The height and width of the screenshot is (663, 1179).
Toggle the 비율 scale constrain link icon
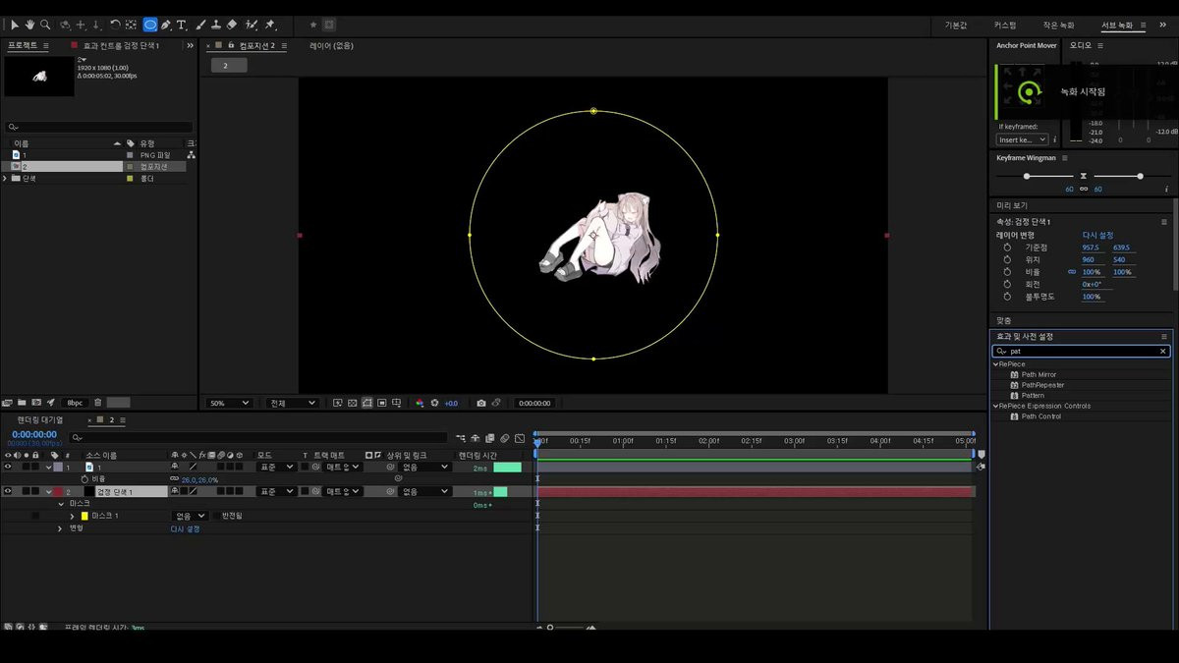[x=1072, y=272]
